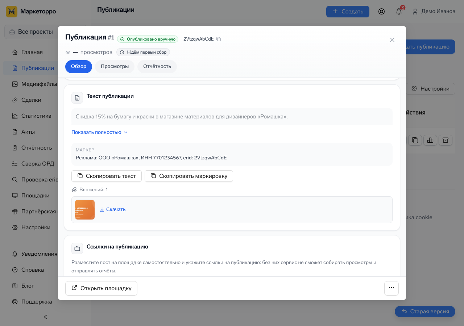Click the Ждём первый сбор status badge
The image size is (464, 326).
(x=143, y=52)
